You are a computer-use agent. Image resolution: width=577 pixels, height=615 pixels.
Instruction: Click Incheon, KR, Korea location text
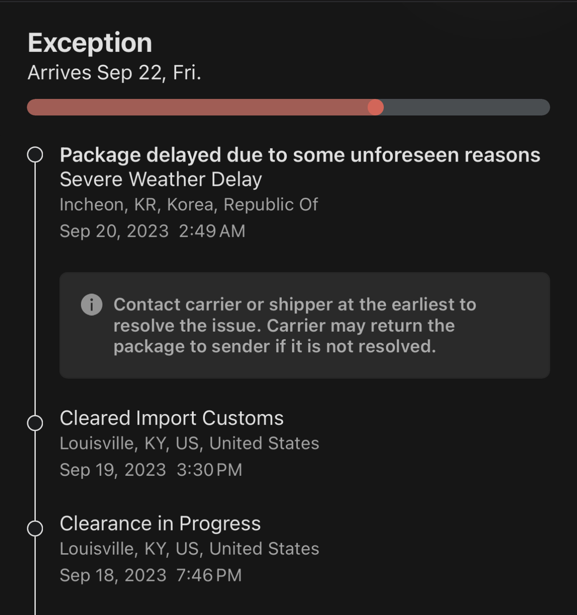pyautogui.click(x=188, y=205)
